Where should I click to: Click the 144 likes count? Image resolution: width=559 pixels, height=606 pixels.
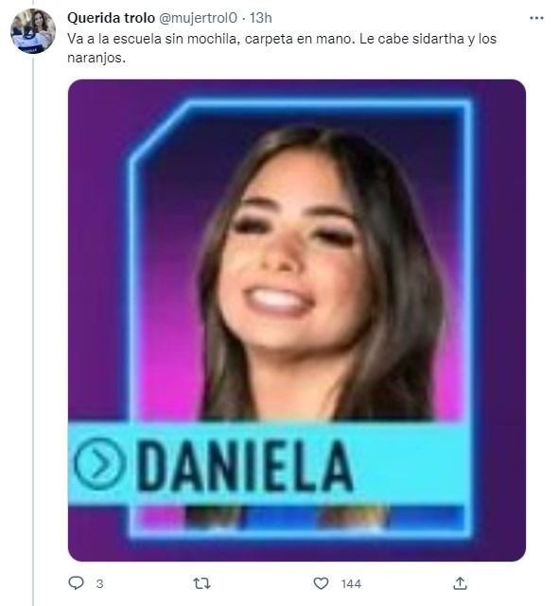click(x=351, y=583)
